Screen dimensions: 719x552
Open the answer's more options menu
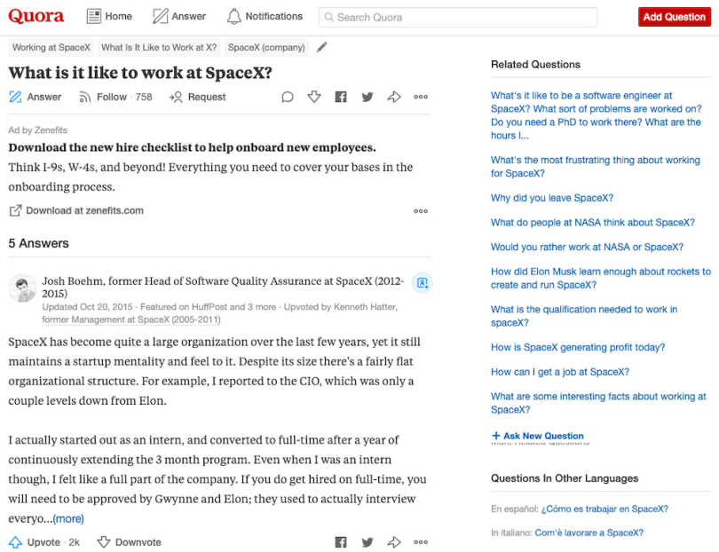tap(421, 542)
